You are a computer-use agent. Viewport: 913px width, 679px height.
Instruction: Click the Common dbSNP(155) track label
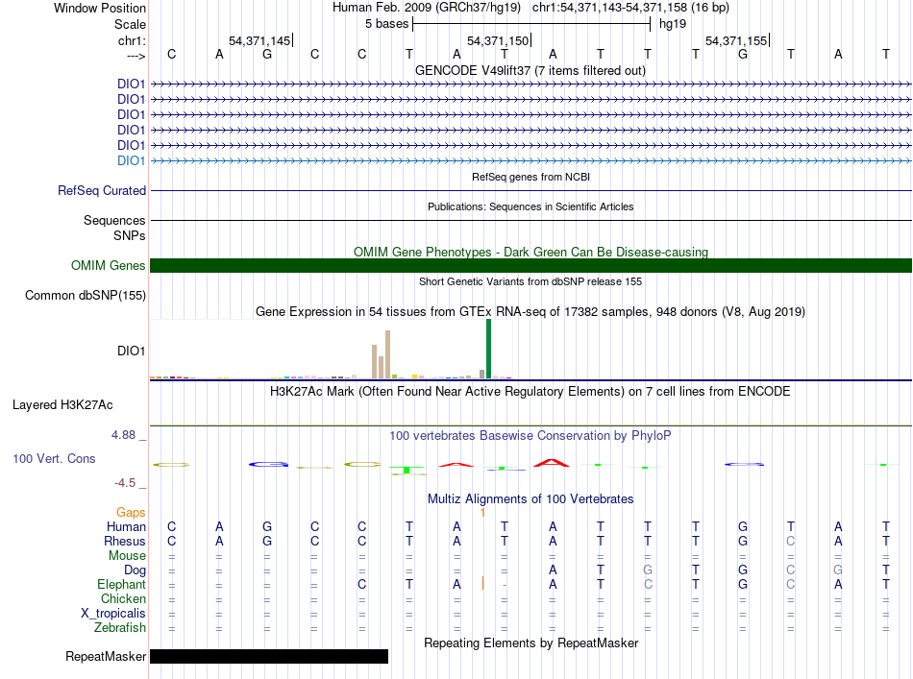click(x=85, y=295)
